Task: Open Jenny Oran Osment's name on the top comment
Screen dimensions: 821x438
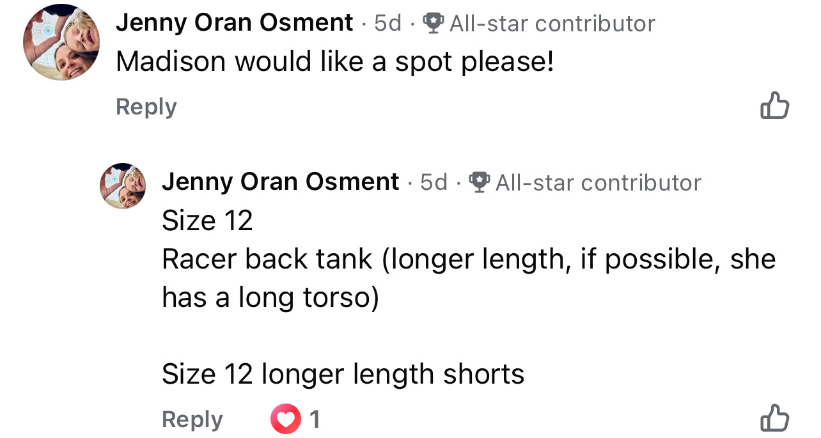Action: tap(234, 23)
